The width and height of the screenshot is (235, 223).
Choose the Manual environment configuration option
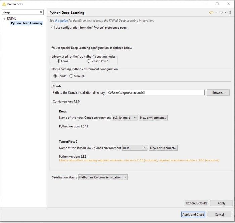pyautogui.click(x=71, y=76)
